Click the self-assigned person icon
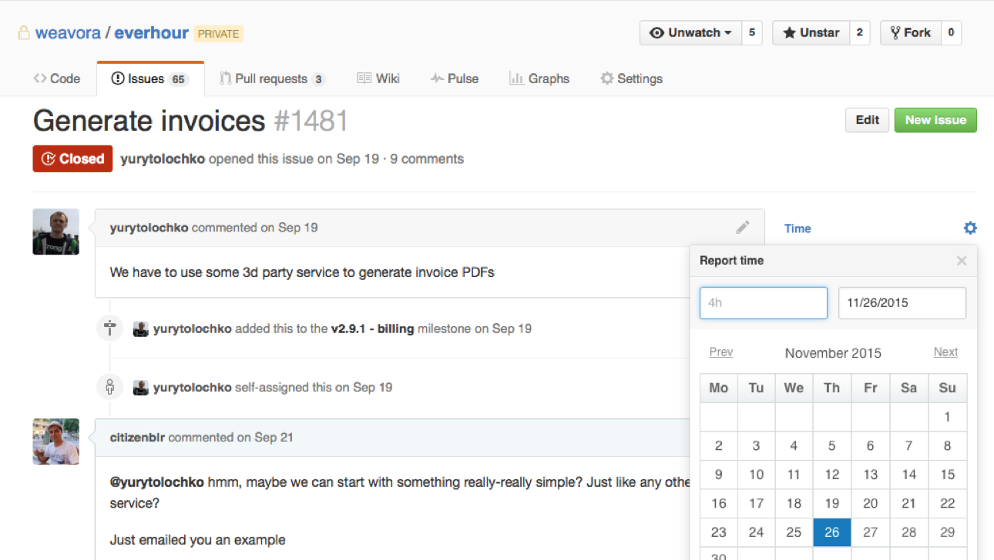This screenshot has height=560, width=994. coord(109,387)
